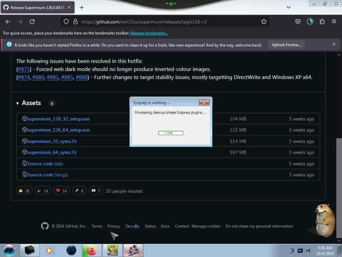Click the heart reaction with 14
This screenshot has height=257, width=342.
pyautogui.click(x=62, y=191)
